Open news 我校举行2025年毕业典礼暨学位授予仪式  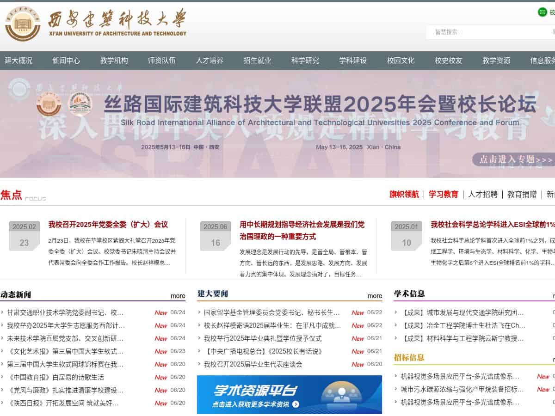(263, 338)
